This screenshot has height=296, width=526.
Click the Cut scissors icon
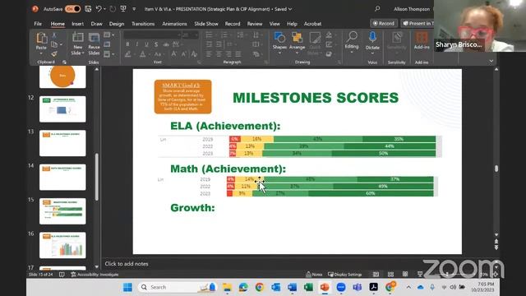54,35
